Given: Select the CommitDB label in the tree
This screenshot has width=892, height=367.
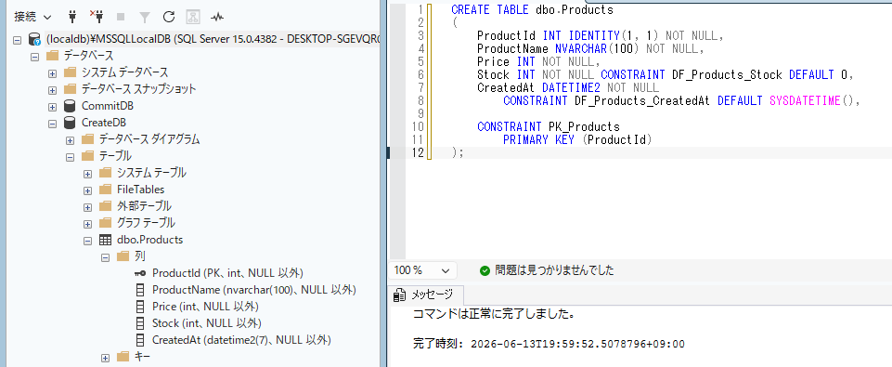Looking at the screenshot, I should tap(108, 106).
